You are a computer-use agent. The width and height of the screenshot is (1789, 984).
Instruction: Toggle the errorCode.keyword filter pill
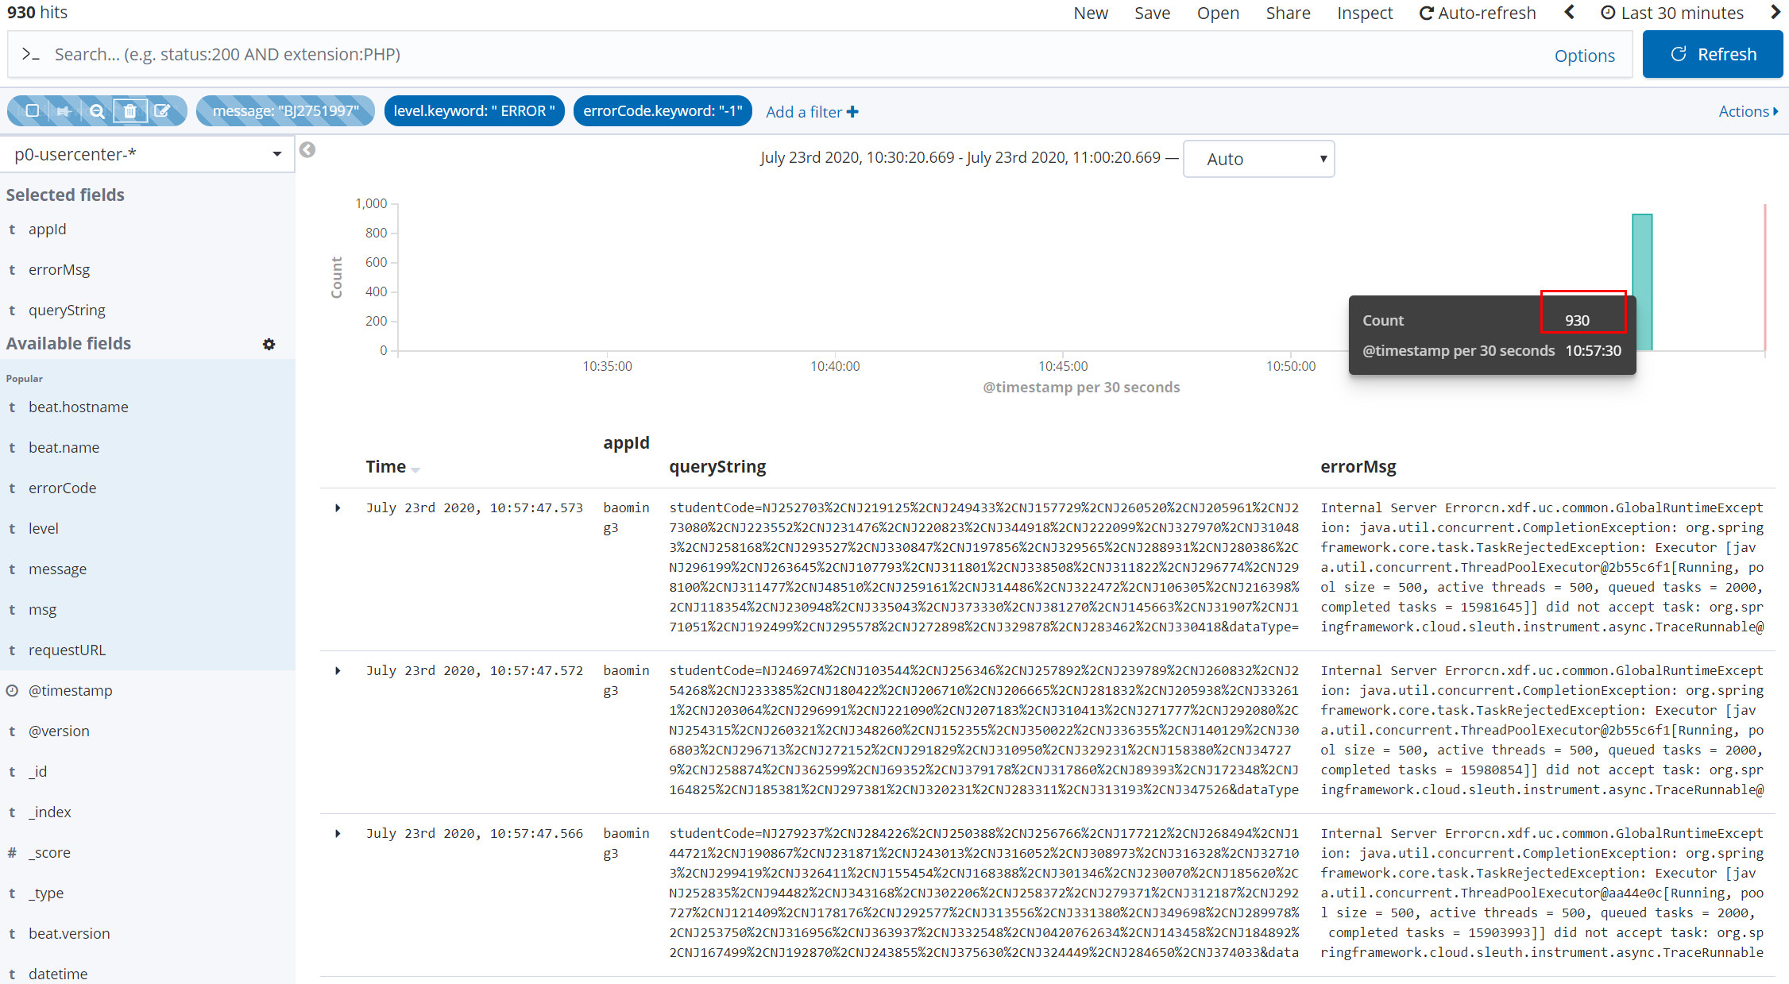point(663,111)
